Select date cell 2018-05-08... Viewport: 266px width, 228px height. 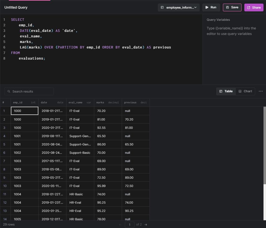click(x=53, y=169)
